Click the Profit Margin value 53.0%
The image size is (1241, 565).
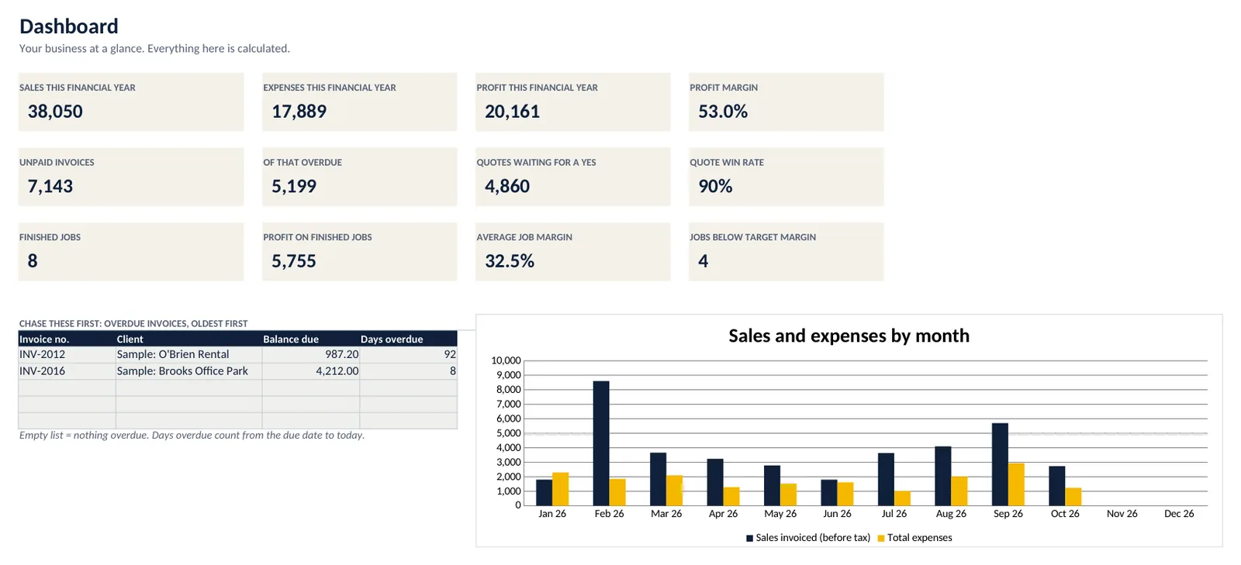(723, 112)
